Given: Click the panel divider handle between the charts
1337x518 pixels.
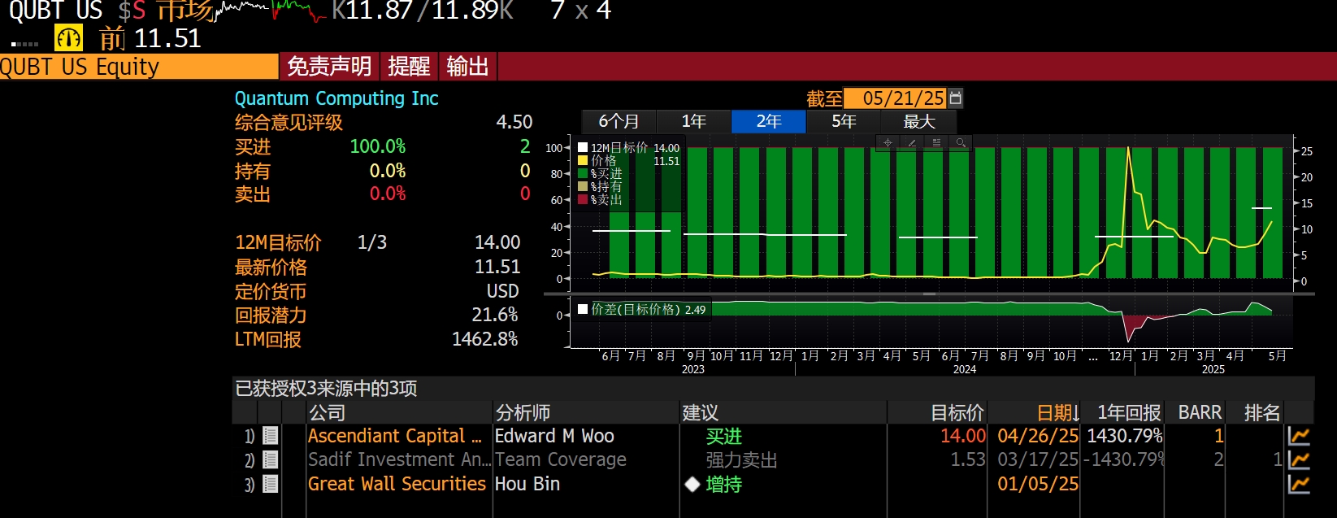Looking at the screenshot, I should coord(929,294).
